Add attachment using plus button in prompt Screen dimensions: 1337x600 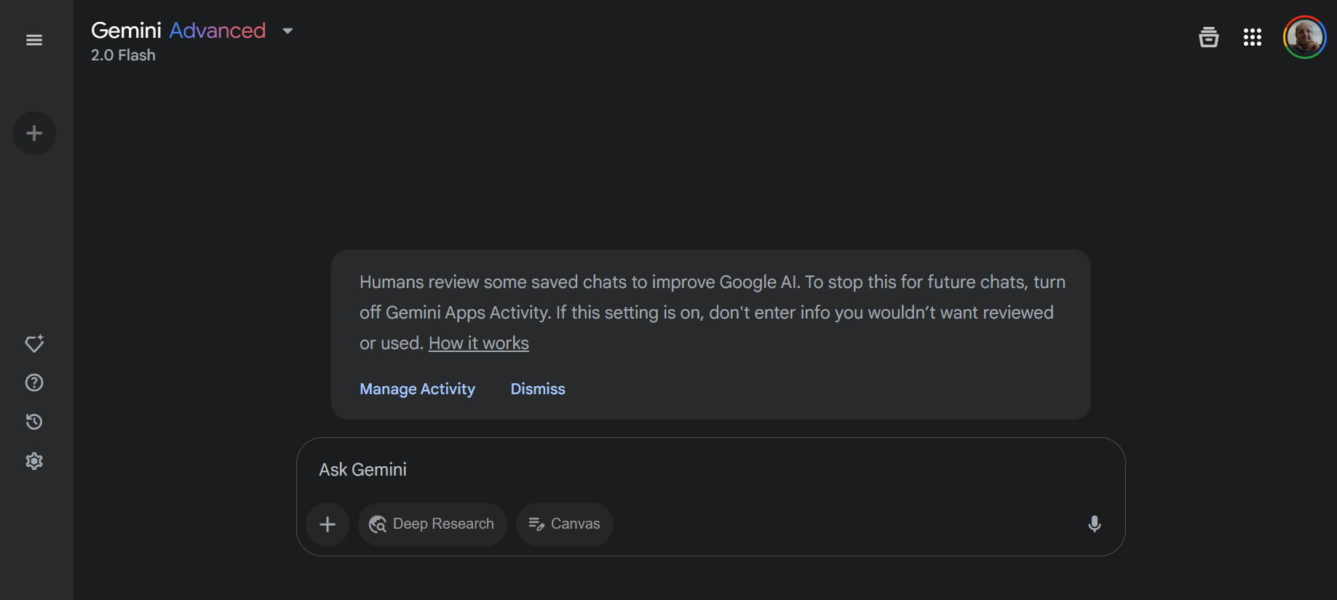(x=328, y=524)
